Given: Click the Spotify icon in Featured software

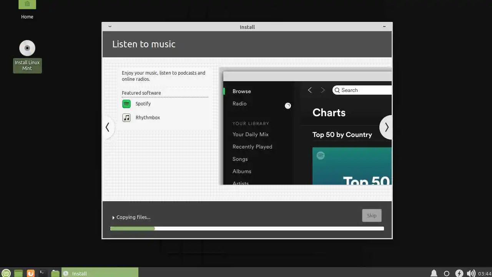Looking at the screenshot, I should pyautogui.click(x=126, y=104).
